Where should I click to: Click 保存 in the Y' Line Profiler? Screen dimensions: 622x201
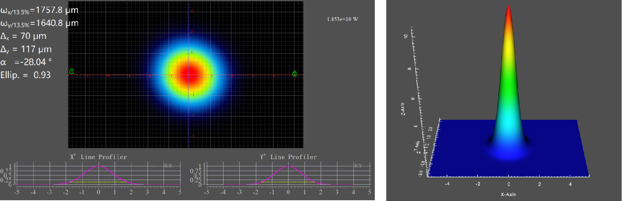click(x=358, y=166)
